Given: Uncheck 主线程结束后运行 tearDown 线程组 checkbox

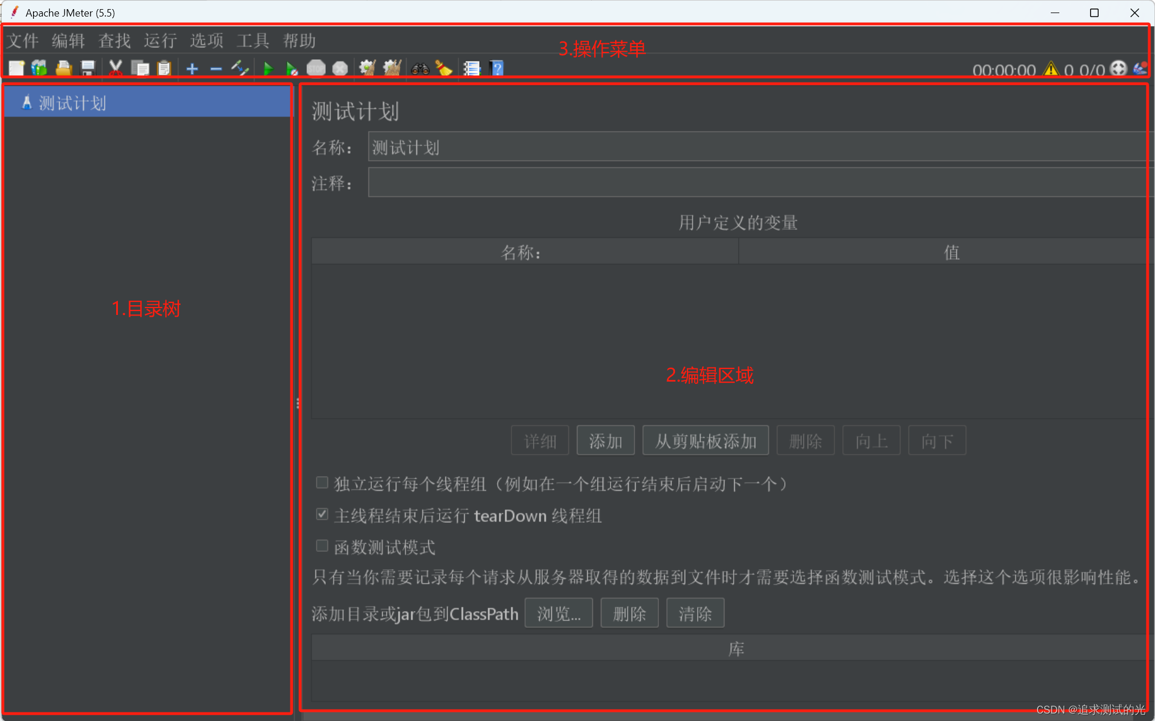Looking at the screenshot, I should click(x=322, y=514).
